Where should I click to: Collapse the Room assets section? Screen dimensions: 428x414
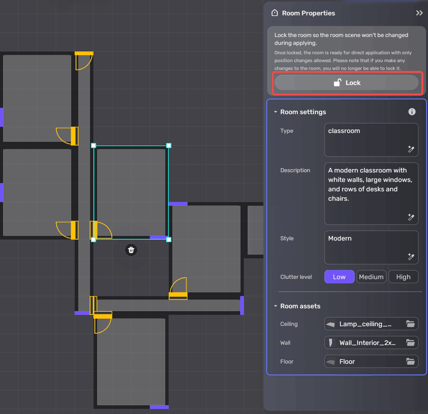coord(276,306)
